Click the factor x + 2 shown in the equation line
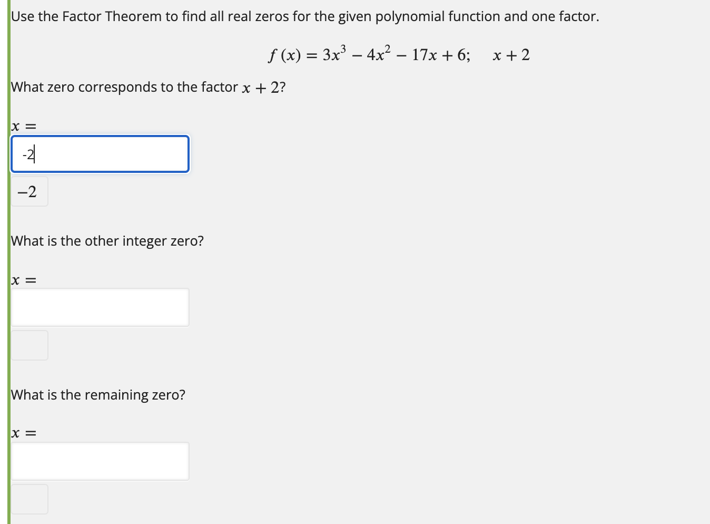 click(x=511, y=54)
